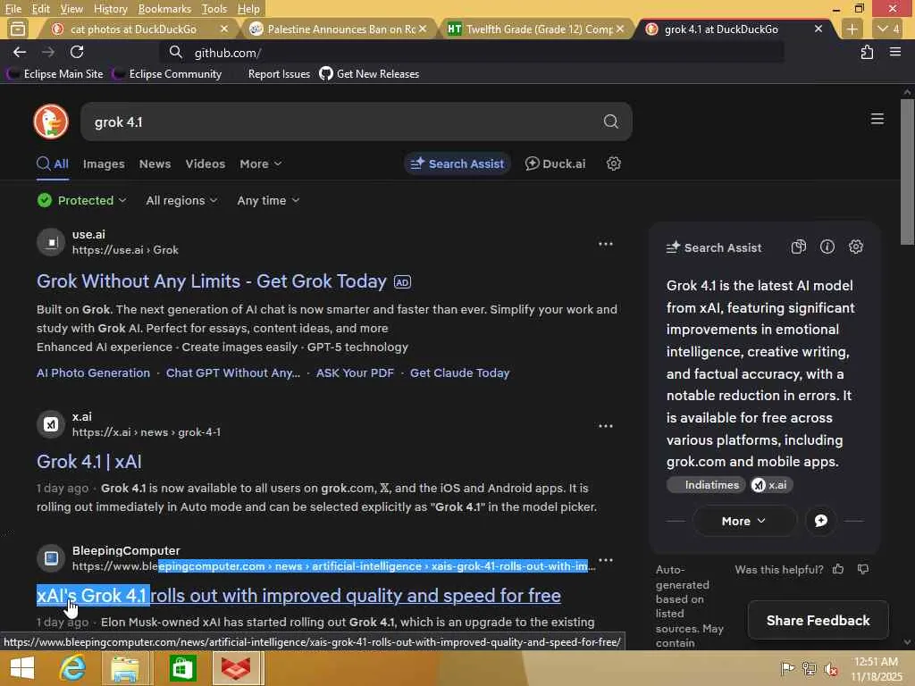This screenshot has width=915, height=686.
Task: Open the browser extensions puzzle icon
Action: point(867,53)
